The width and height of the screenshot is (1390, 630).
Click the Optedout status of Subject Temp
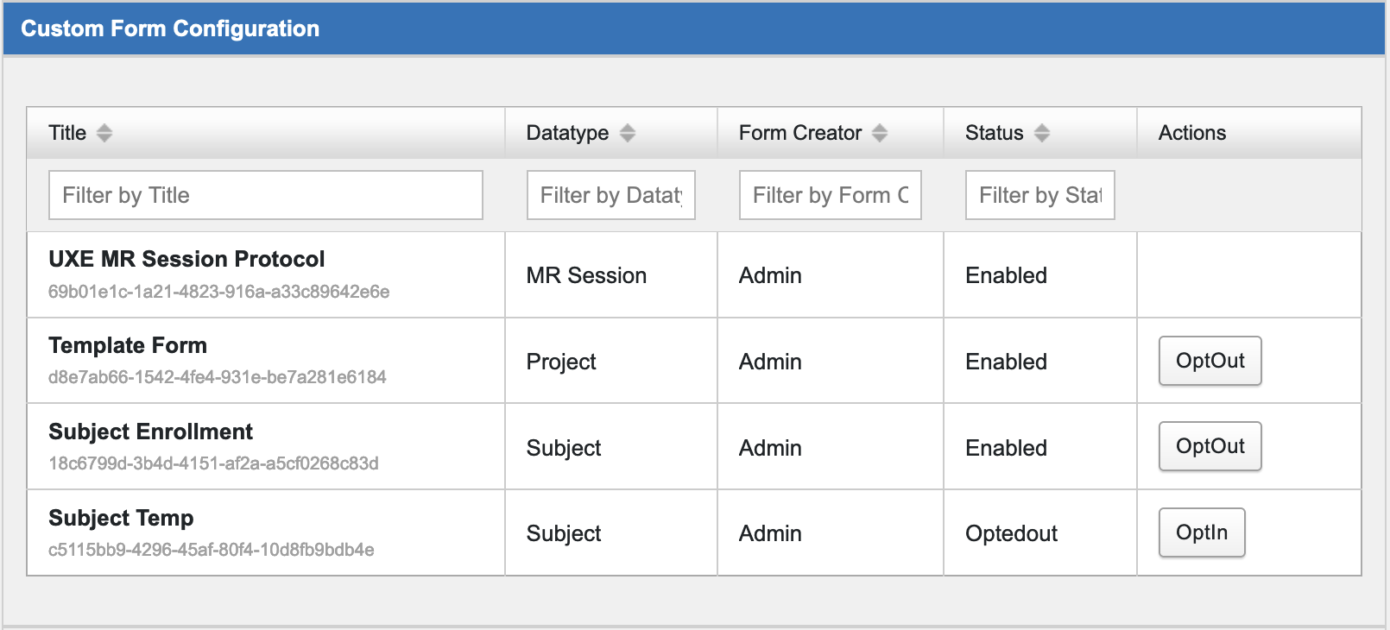[x=1011, y=533]
